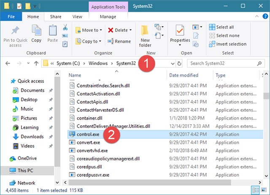Open Downloads in Quick access sidebar

(32, 137)
